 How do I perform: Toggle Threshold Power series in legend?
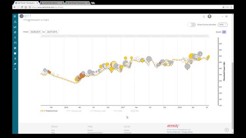pyautogui.click(x=49, y=111)
